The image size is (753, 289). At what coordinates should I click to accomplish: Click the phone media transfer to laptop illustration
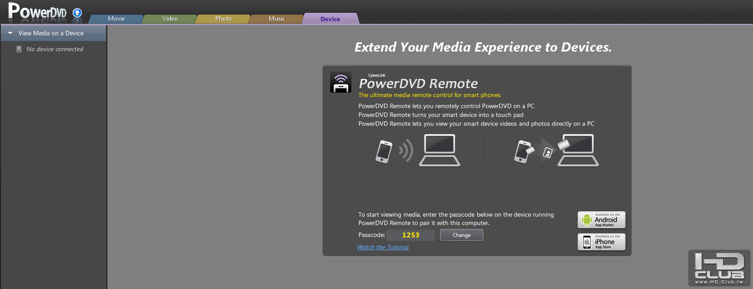pos(556,150)
